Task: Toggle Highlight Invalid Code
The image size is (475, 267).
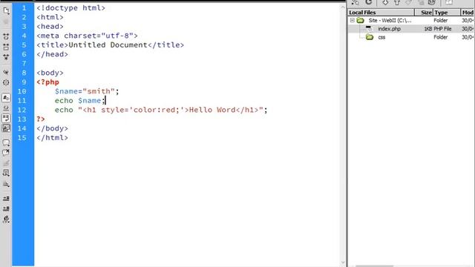Action: 6,108
